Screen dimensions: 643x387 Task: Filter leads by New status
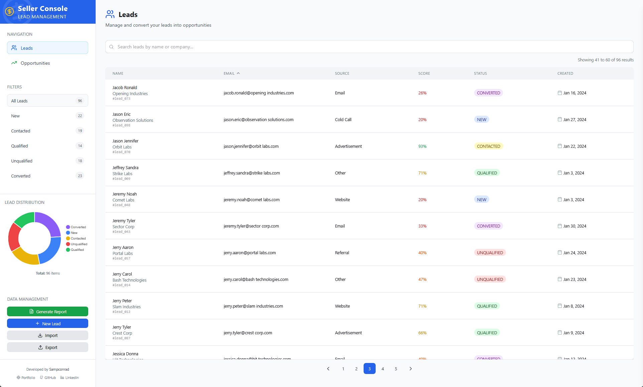[x=47, y=116]
